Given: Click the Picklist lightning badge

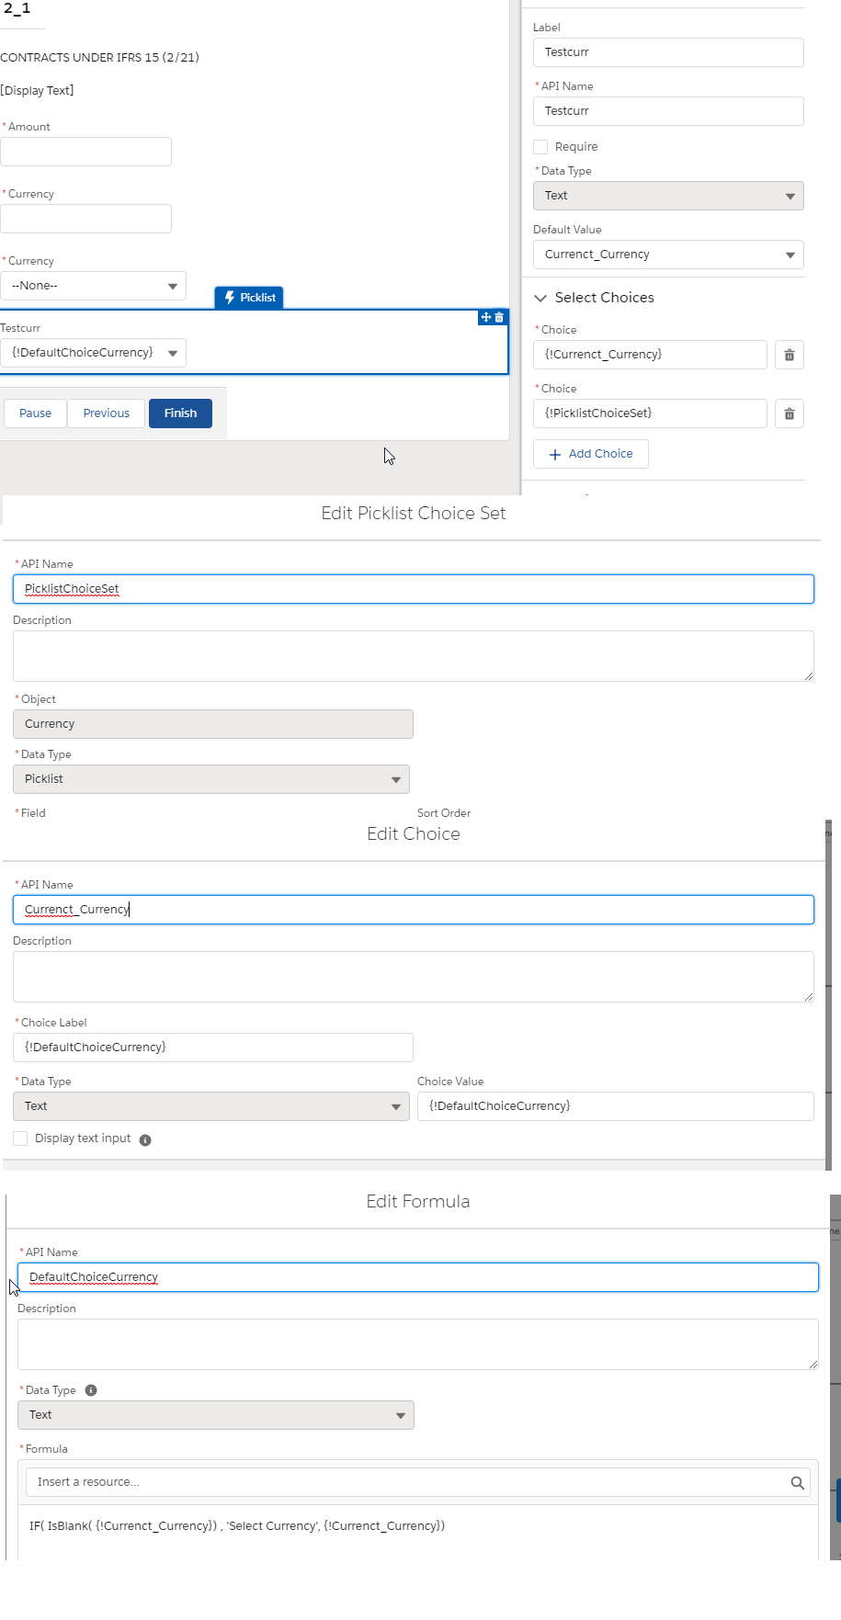Looking at the screenshot, I should [249, 298].
